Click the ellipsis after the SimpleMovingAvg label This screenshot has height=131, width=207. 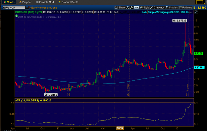[x=190, y=12]
